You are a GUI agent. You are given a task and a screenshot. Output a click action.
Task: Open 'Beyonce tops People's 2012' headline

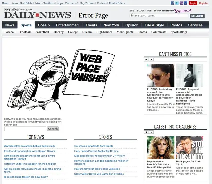pos(159,164)
